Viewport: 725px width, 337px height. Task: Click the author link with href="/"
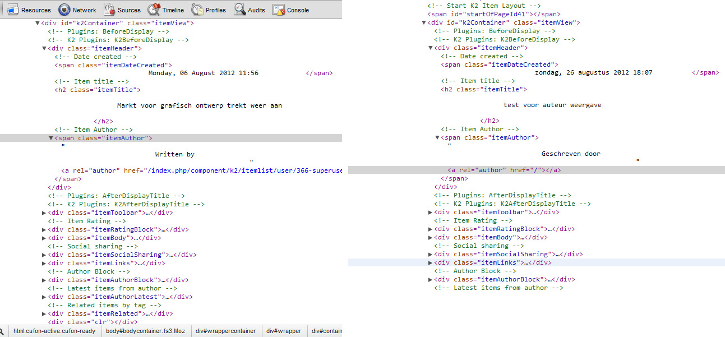coord(504,170)
